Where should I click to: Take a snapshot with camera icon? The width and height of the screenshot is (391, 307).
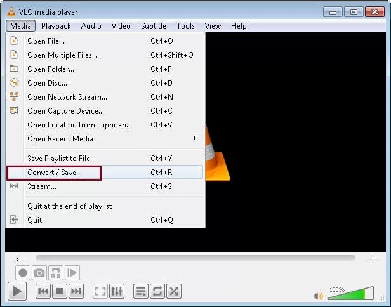click(x=39, y=273)
